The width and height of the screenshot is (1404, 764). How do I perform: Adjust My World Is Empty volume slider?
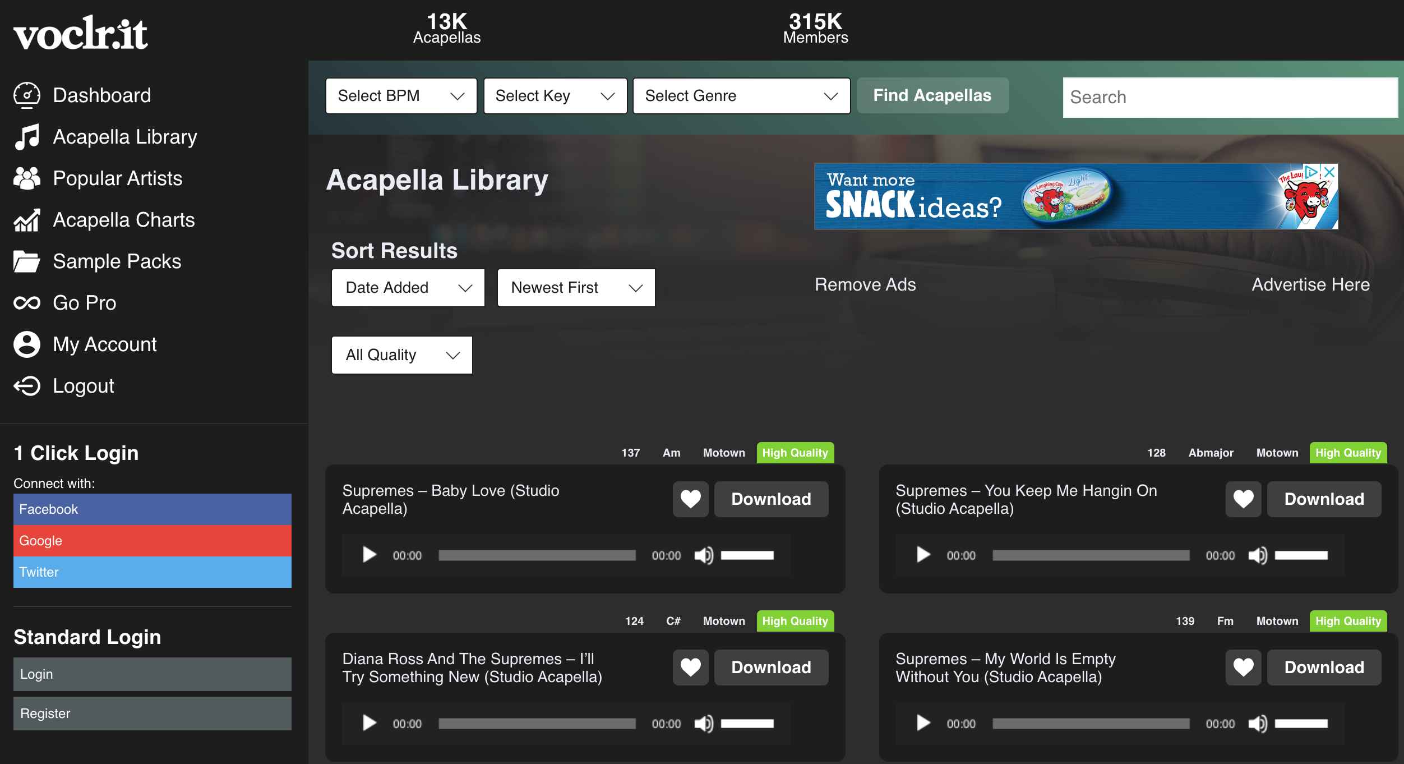(1301, 724)
